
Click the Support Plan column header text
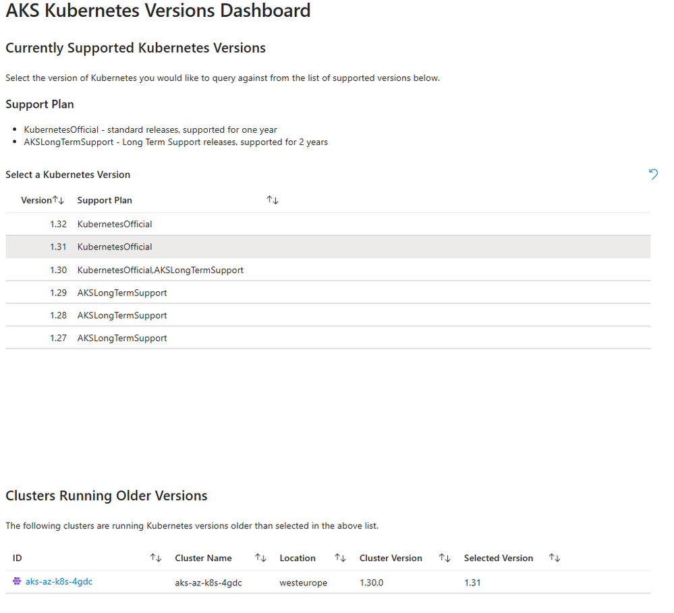click(105, 200)
